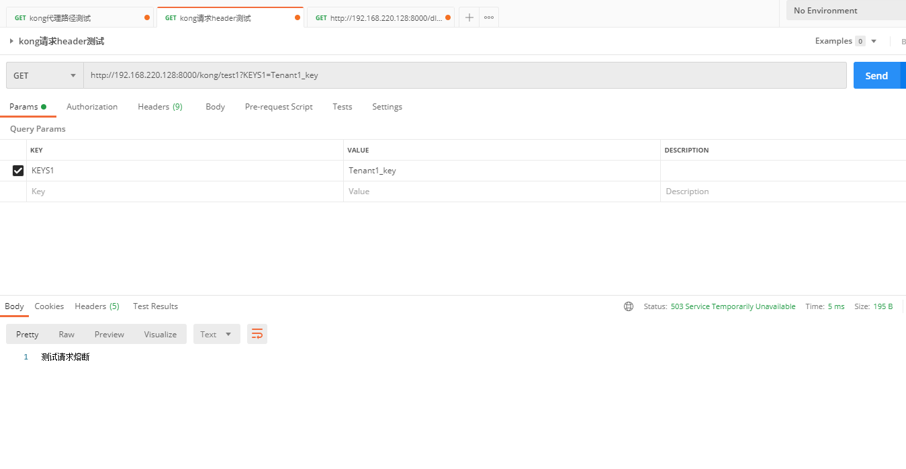Open the tab options ellipsis menu
Image resolution: width=906 pixels, height=469 pixels.
(x=489, y=17)
